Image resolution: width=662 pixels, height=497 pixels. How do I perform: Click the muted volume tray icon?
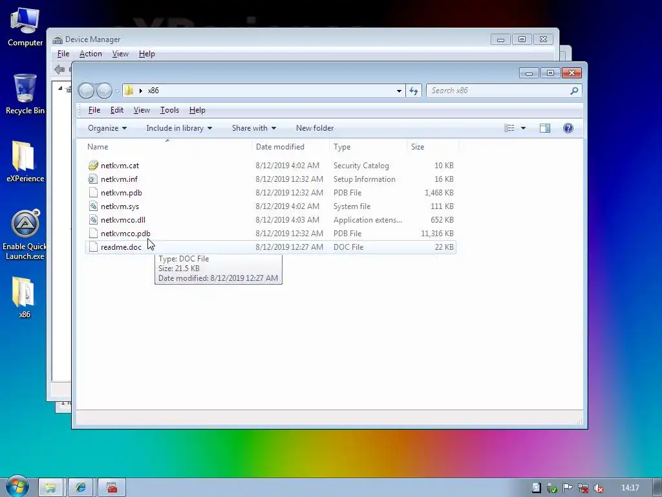(x=598, y=488)
